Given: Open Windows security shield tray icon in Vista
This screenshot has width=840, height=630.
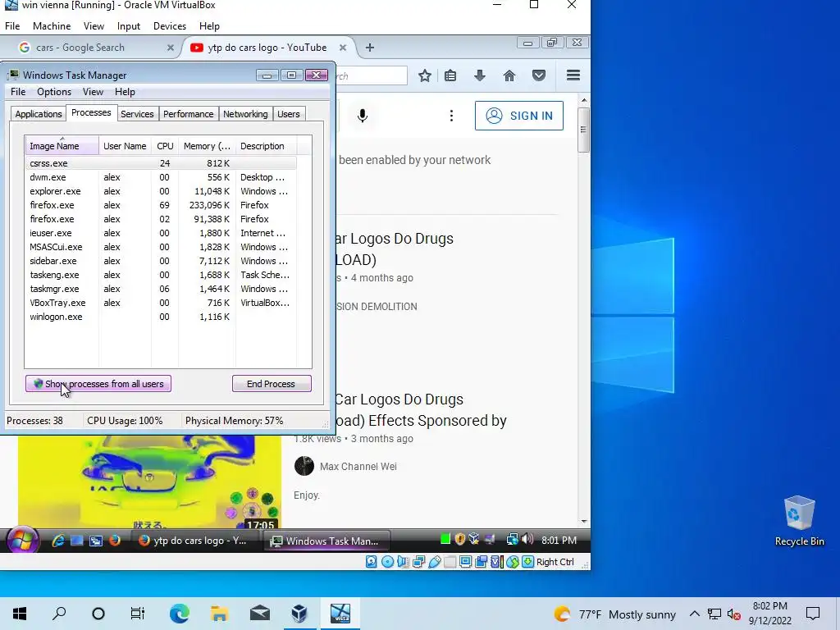Looking at the screenshot, I should click(459, 539).
